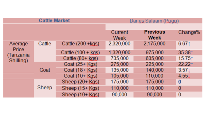
Task: Click the Current Week column header
Action: pos(120,35)
